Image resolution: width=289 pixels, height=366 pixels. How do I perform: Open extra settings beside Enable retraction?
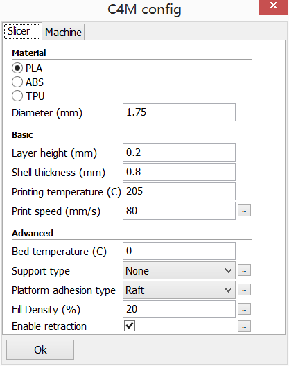tap(244, 326)
